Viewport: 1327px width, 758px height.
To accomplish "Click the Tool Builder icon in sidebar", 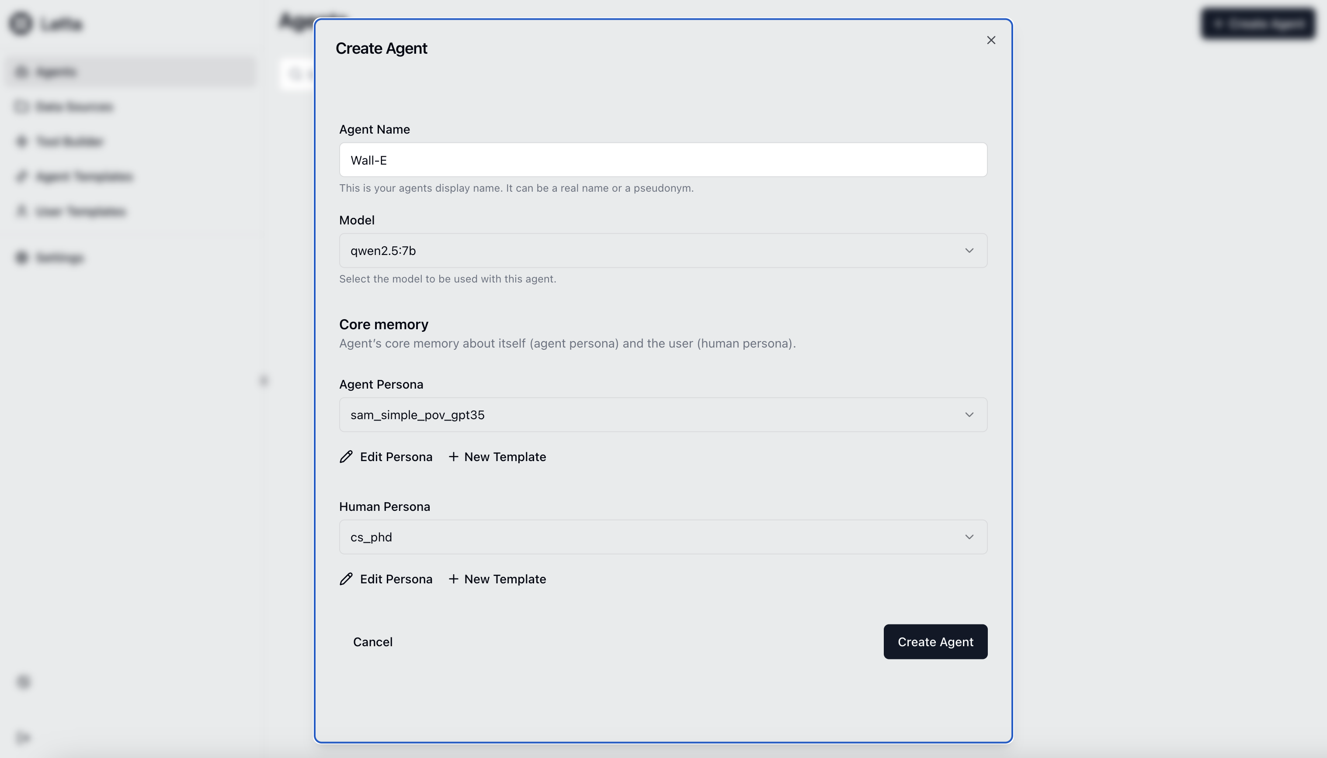I will click(21, 141).
